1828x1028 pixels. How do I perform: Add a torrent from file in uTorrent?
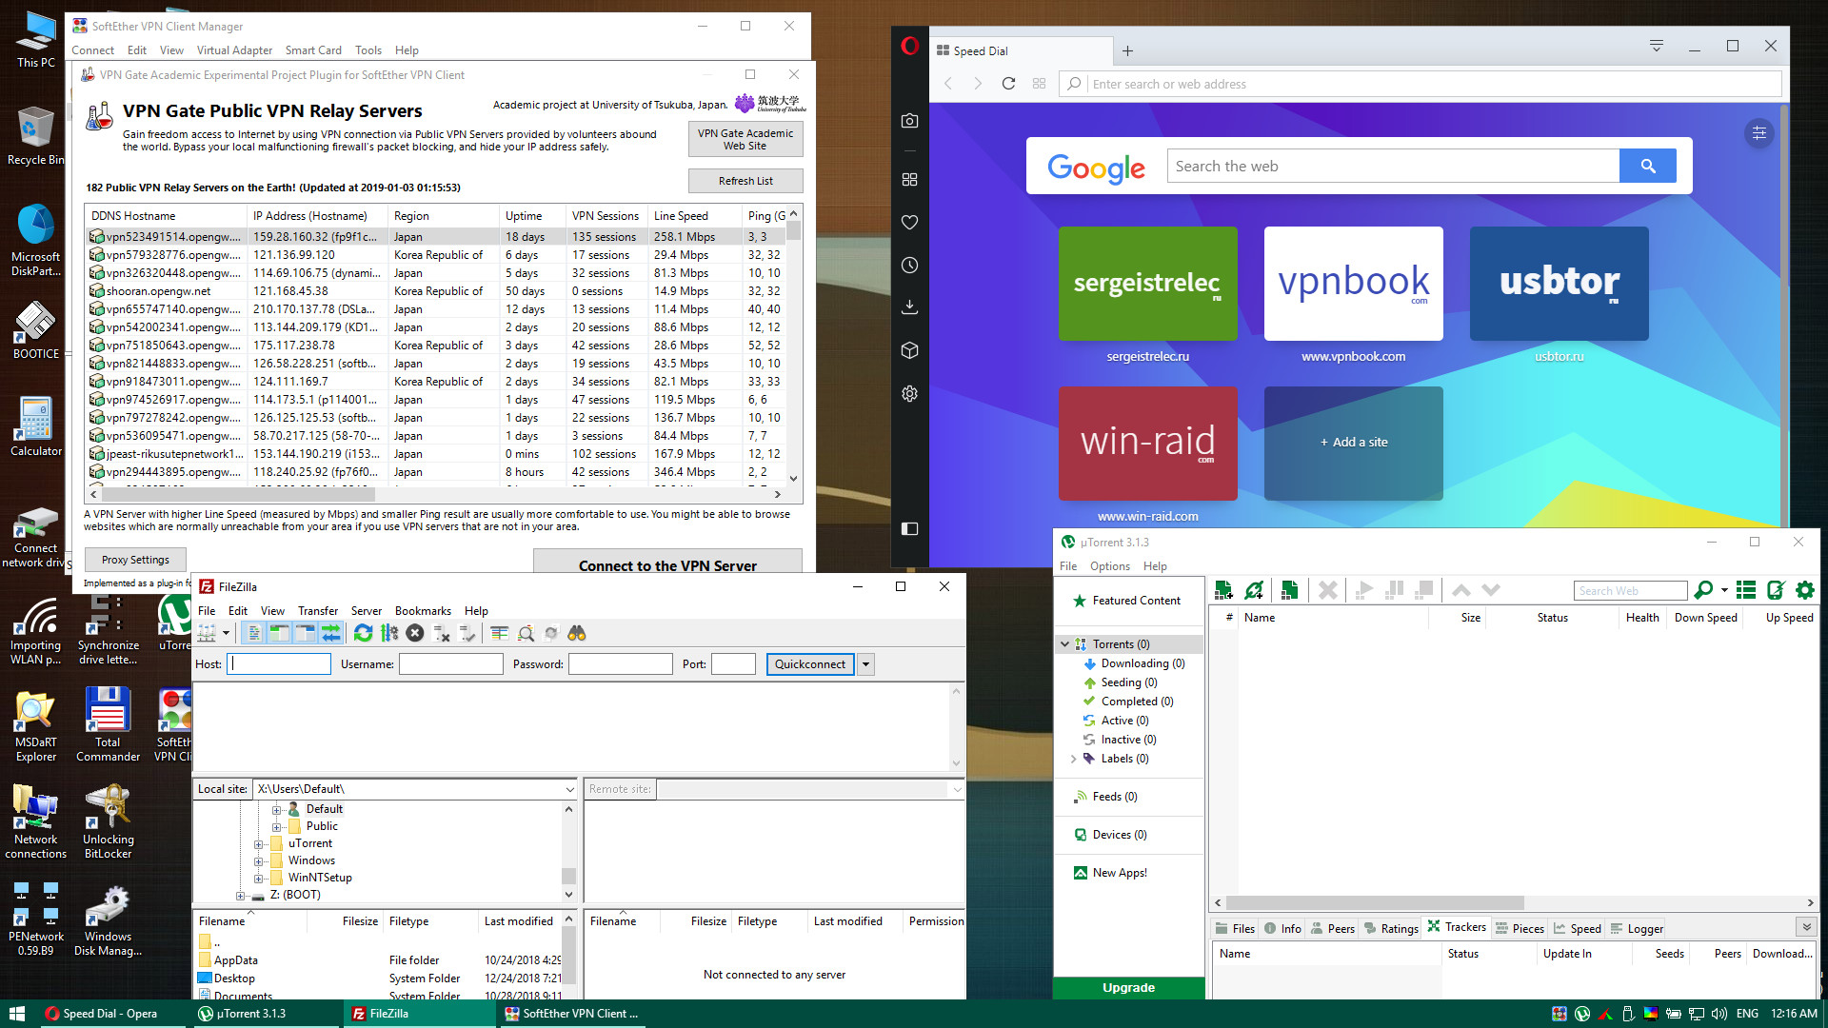[x=1224, y=590]
